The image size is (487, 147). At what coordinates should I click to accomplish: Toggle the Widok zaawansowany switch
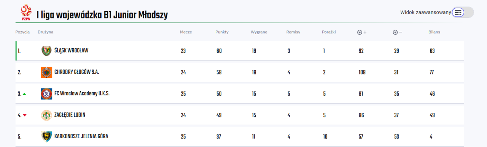pyautogui.click(x=463, y=13)
